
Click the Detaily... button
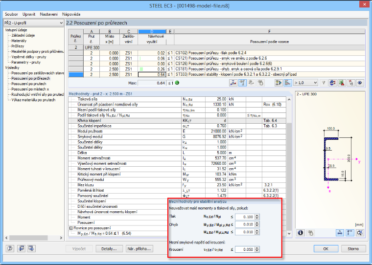(x=109, y=249)
